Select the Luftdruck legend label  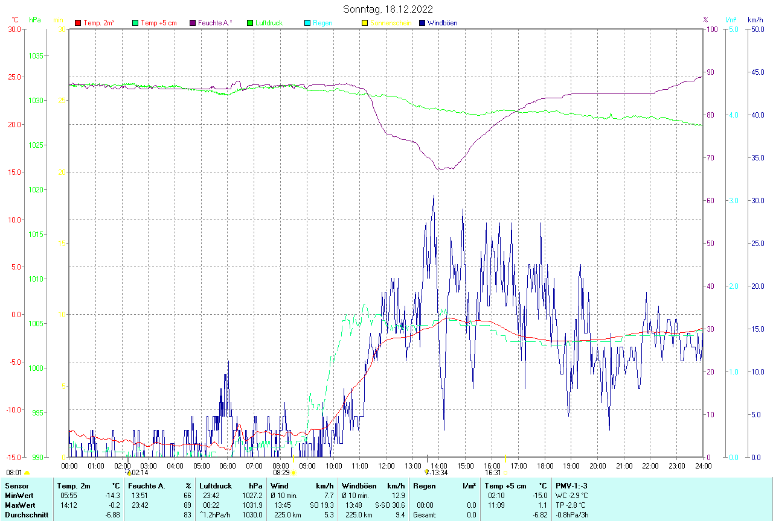pyautogui.click(x=269, y=23)
